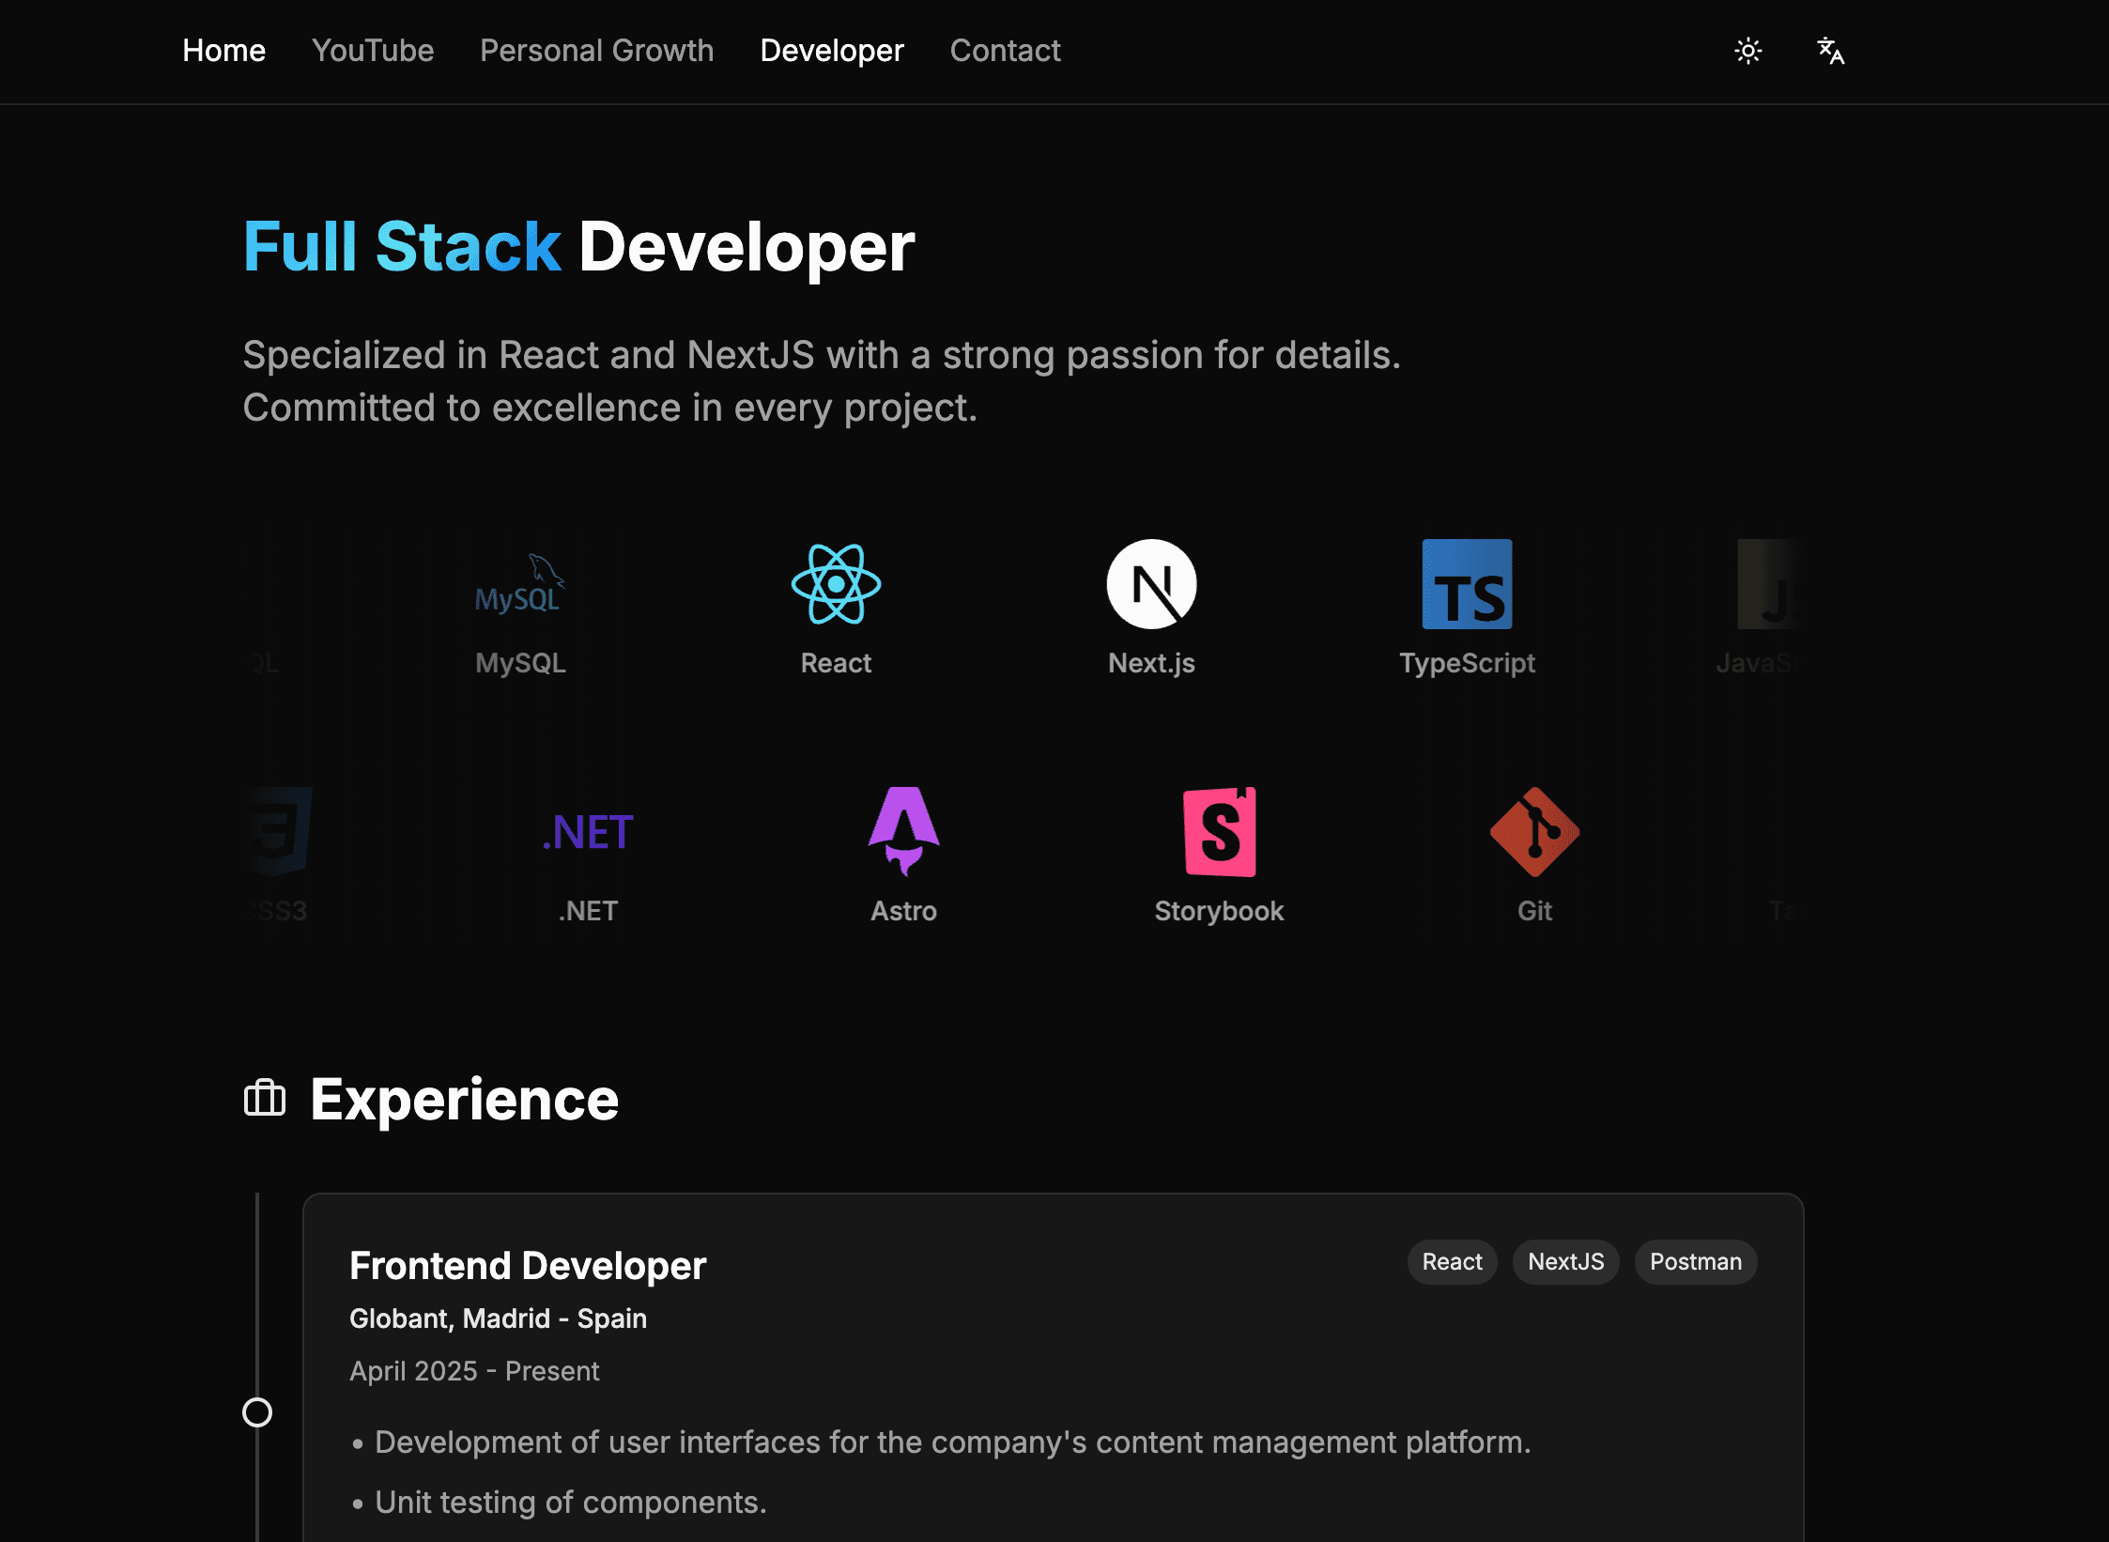The height and width of the screenshot is (1542, 2109).
Task: Open the language translation selector
Action: click(1830, 51)
